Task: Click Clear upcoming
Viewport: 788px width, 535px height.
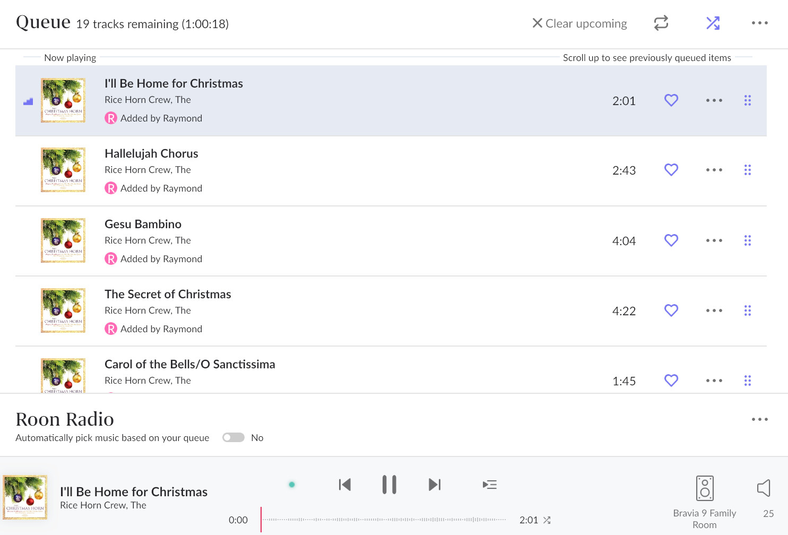Action: (579, 23)
